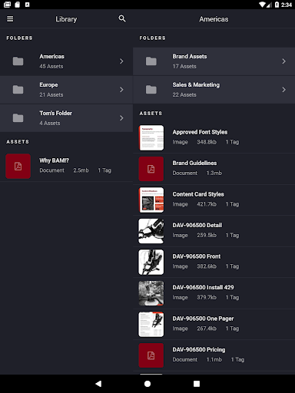Open the Why BAM!? asset title

pos(54,160)
